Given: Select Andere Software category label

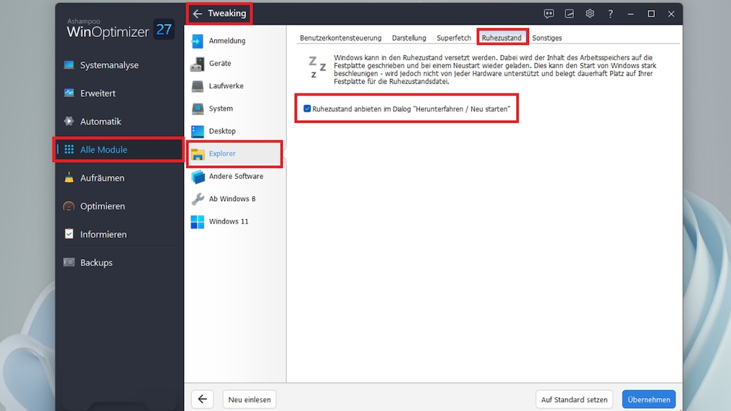Looking at the screenshot, I should point(236,176).
